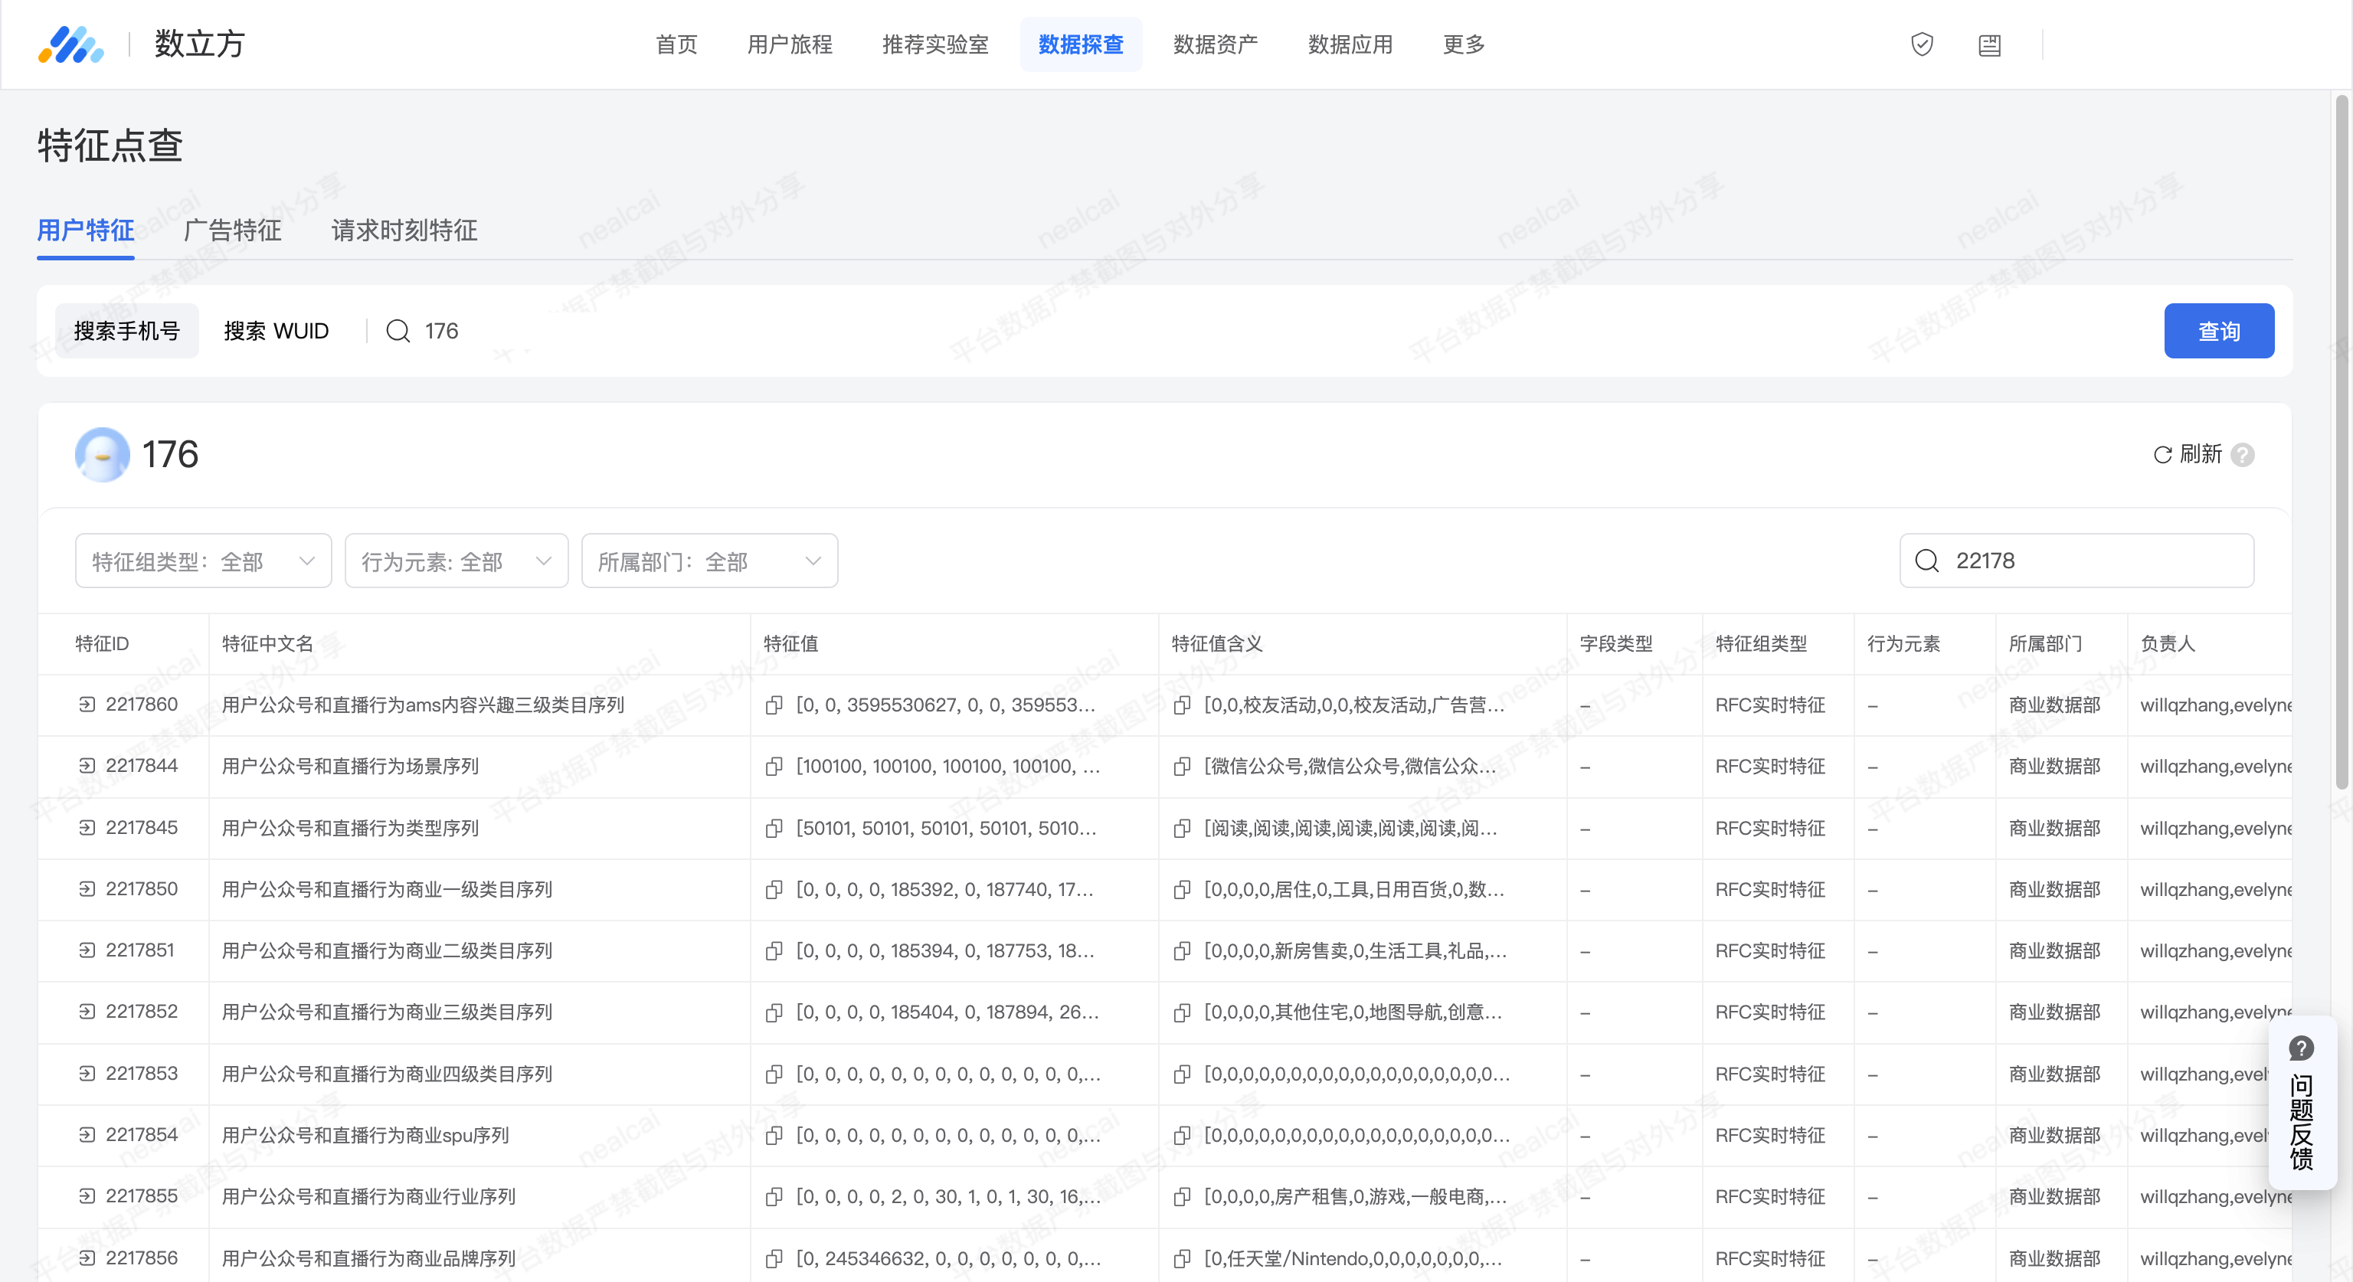Open 行为元素 filter dropdown
Viewport: 2353px width, 1282px height.
(456, 561)
